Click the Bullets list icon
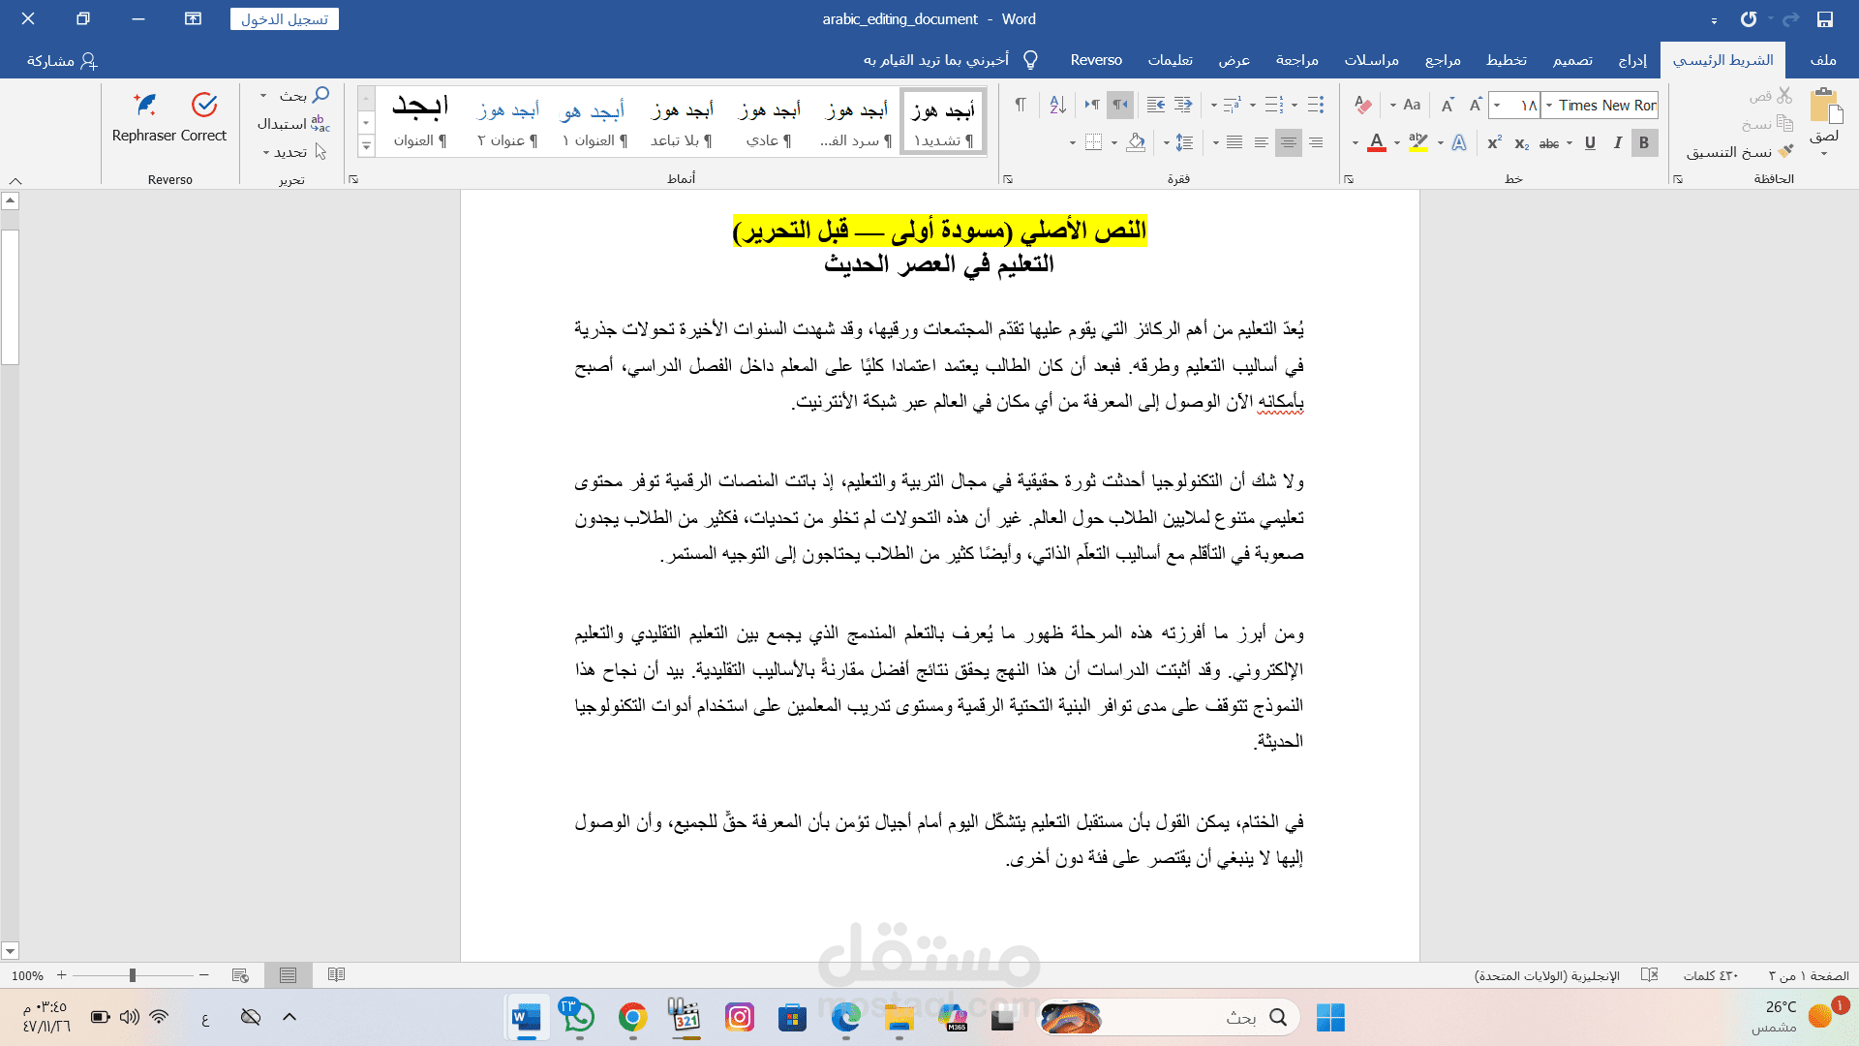The width and height of the screenshot is (1859, 1046). coord(1316,105)
